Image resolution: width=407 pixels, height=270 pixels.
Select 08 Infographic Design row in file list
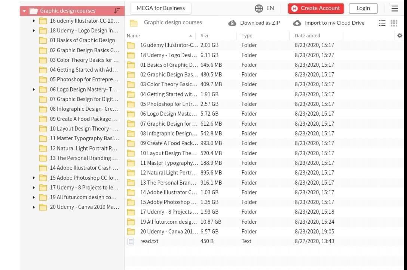point(264,134)
